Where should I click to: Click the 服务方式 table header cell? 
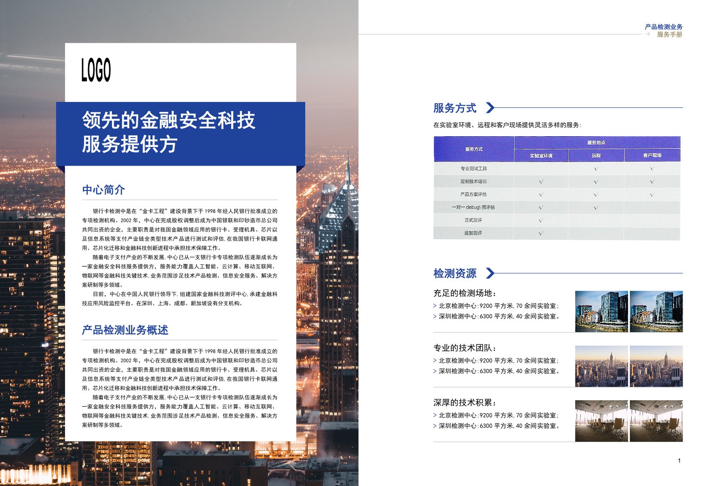pyautogui.click(x=474, y=149)
